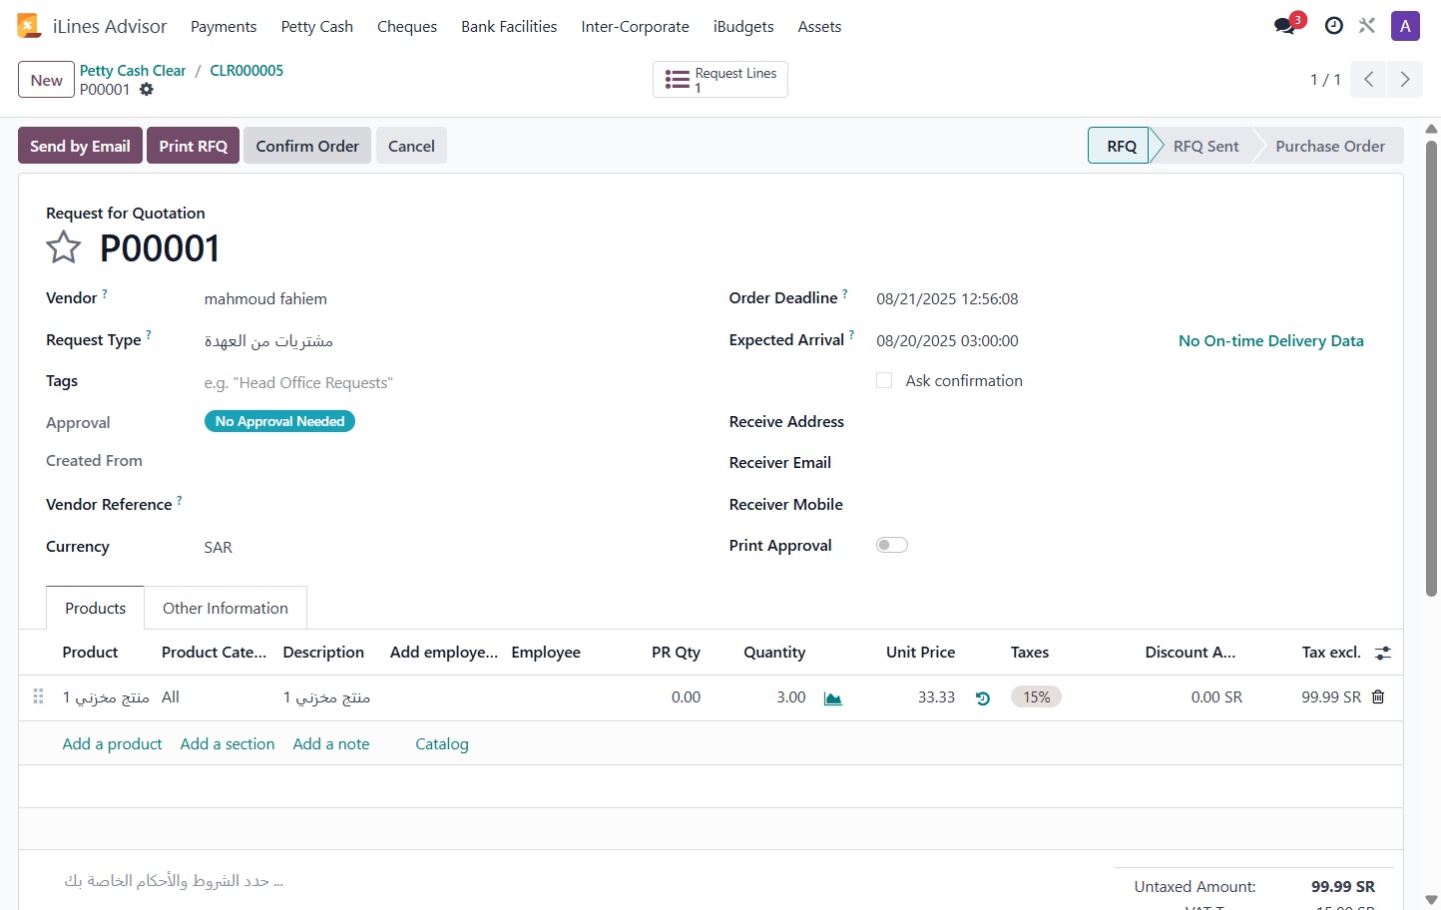
Task: Open the gear actions menu next to P00001
Action: tap(147, 89)
